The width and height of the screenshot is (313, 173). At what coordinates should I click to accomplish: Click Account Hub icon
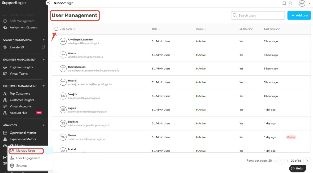[x=5, y=113]
